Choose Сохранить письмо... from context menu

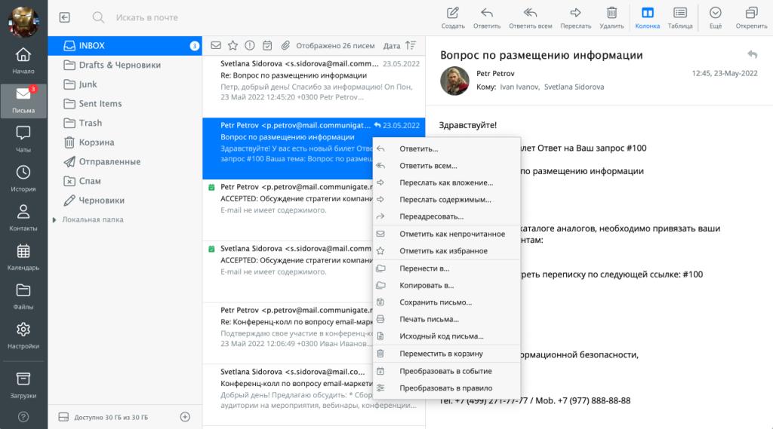447,302
